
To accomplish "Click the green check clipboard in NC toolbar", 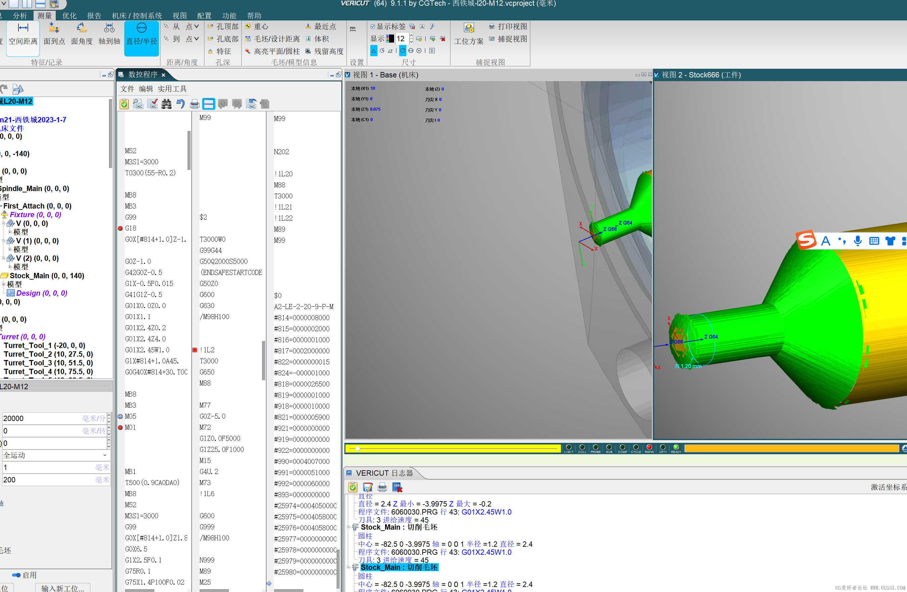I will pyautogui.click(x=124, y=104).
